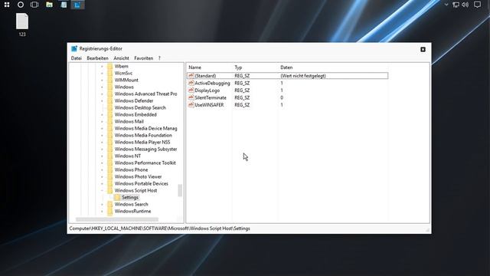Image resolution: width=490 pixels, height=276 pixels.
Task: Select Windows Media Player NSS key
Action: coord(142,142)
